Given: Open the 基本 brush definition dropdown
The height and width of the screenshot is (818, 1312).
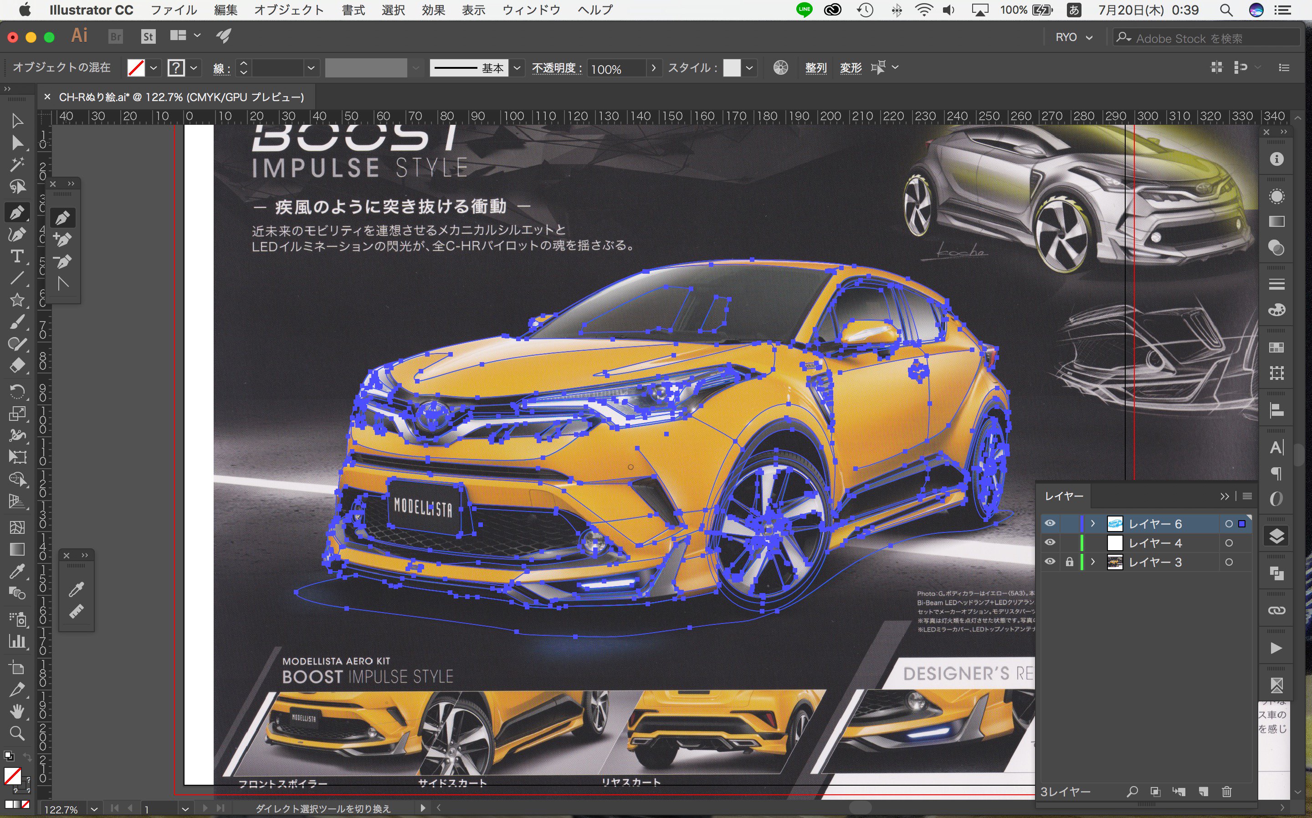Looking at the screenshot, I should click(517, 67).
